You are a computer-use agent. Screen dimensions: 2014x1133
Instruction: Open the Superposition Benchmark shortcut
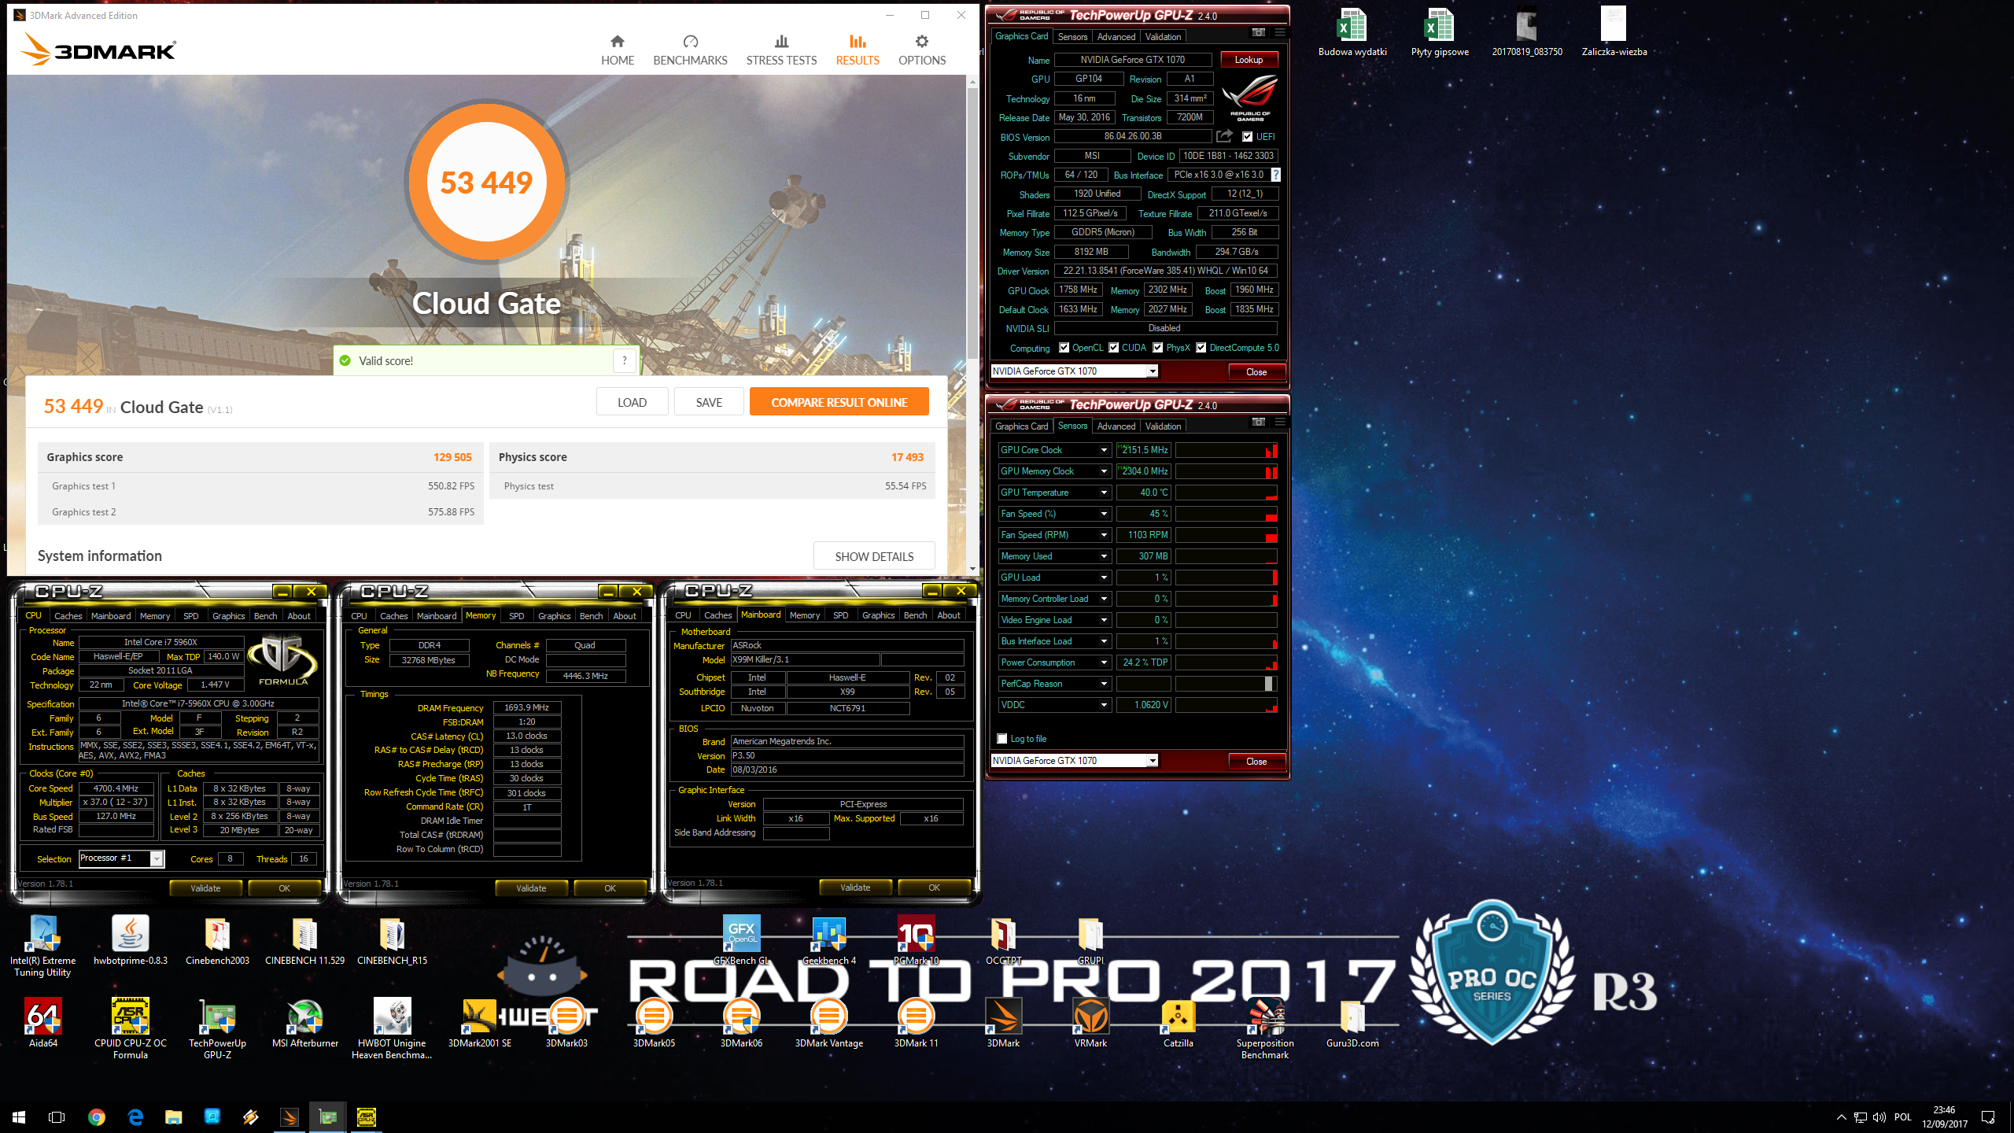click(x=1265, y=1028)
